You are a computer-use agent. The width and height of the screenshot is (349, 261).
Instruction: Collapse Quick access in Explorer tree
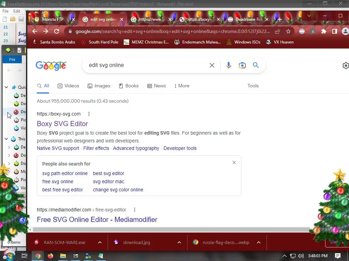pyautogui.click(x=6, y=87)
